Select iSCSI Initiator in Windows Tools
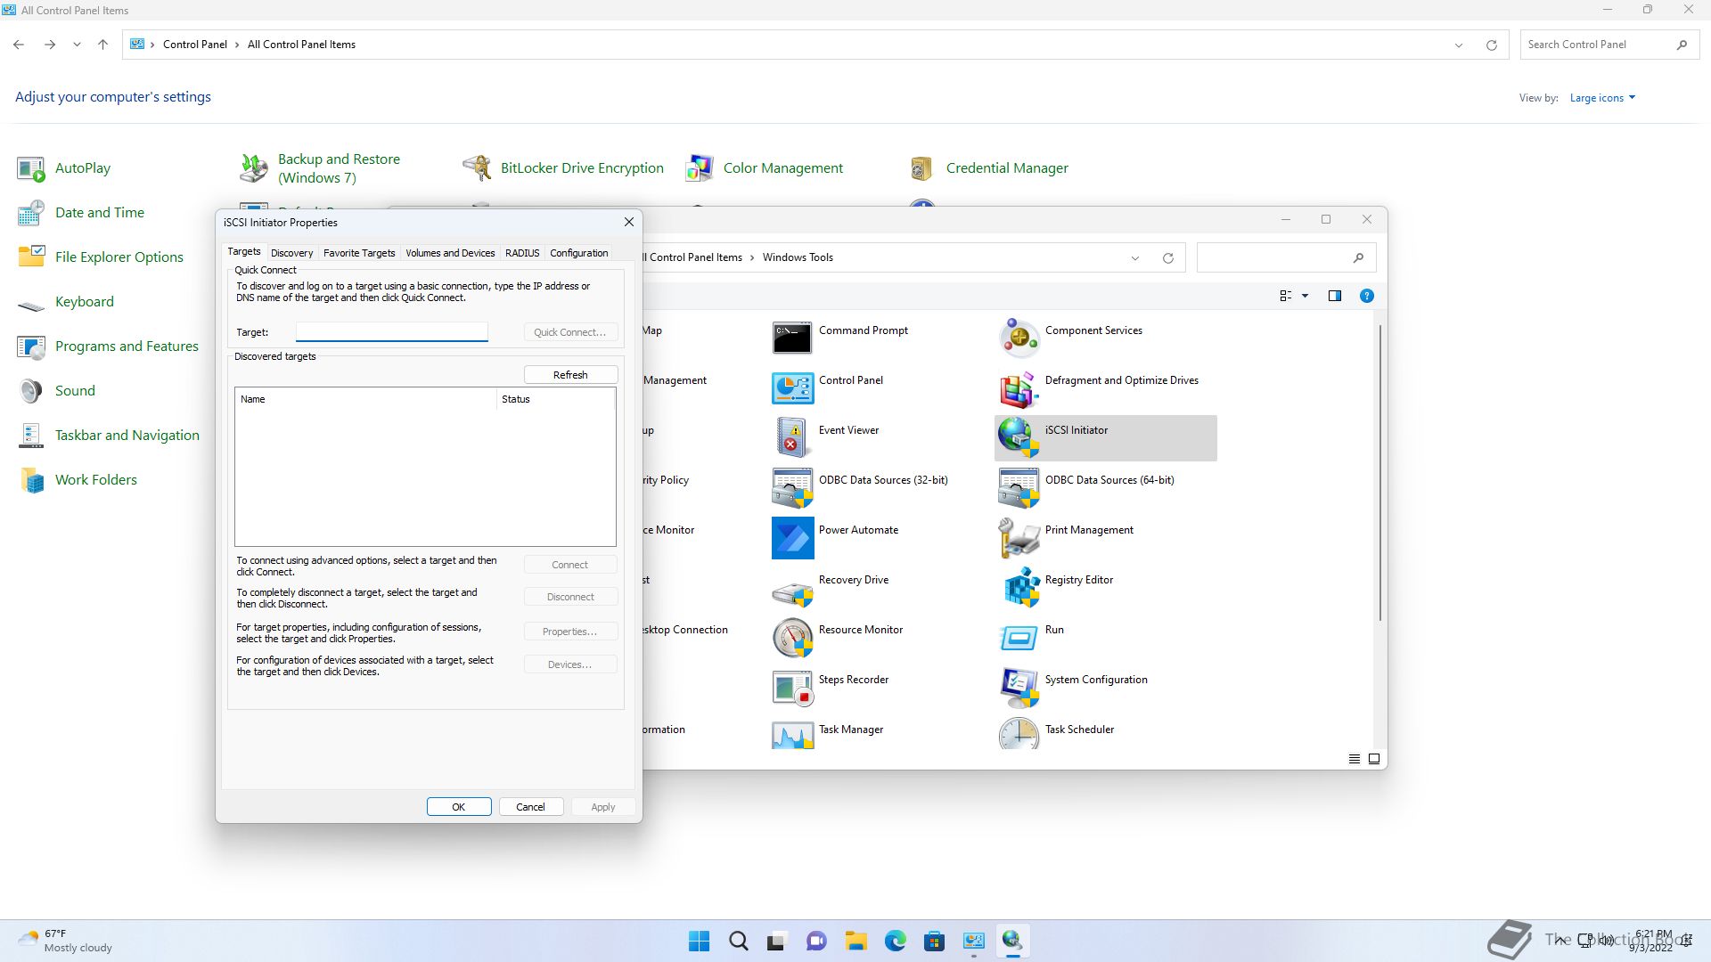 point(1105,437)
